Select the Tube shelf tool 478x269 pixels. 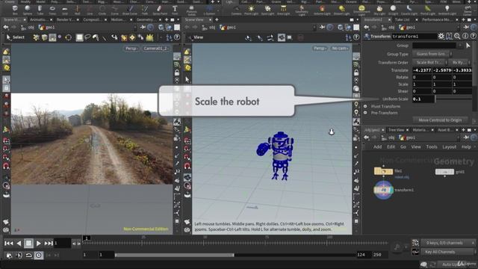(x=40, y=10)
